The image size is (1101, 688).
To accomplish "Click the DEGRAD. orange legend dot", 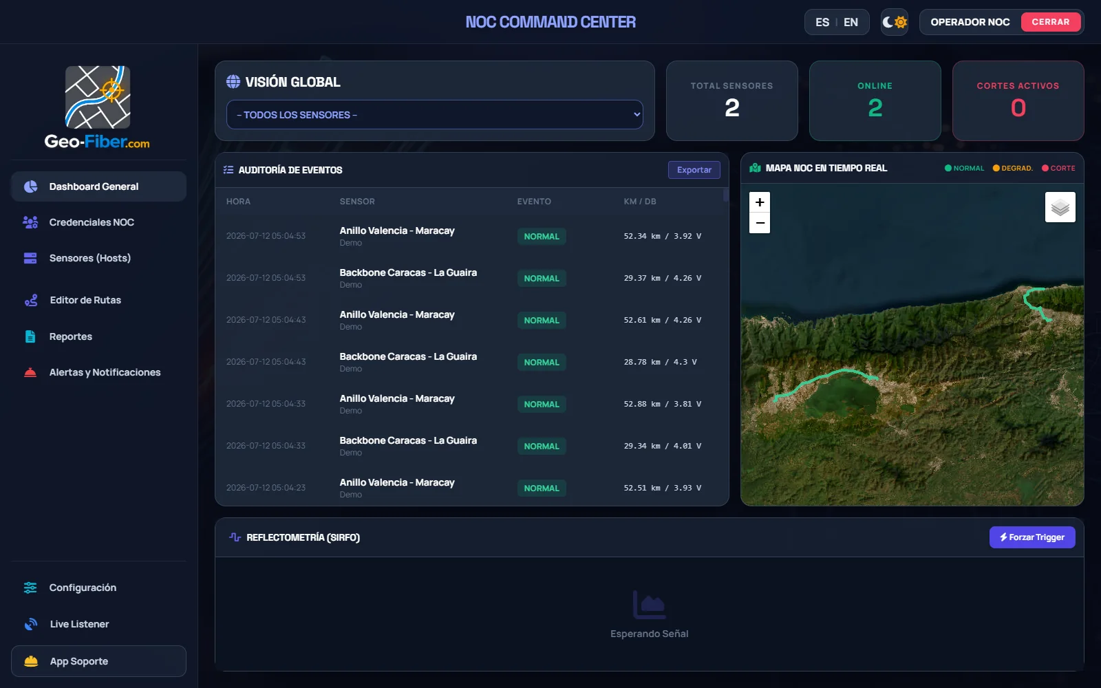I will [x=996, y=168].
